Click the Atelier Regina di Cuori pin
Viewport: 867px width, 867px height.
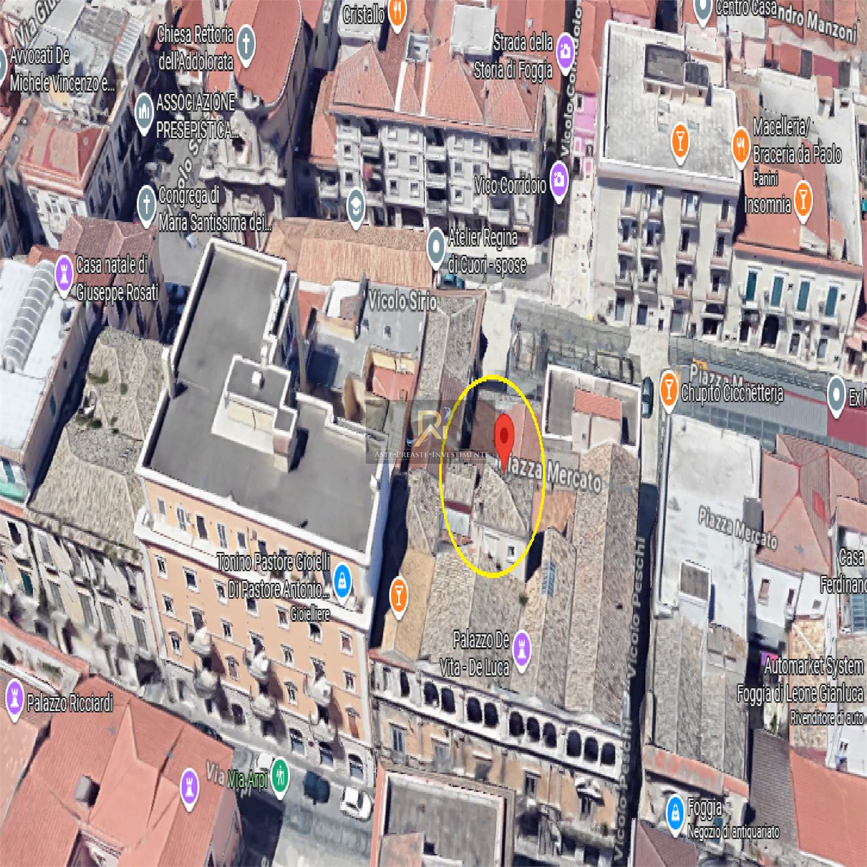436,248
